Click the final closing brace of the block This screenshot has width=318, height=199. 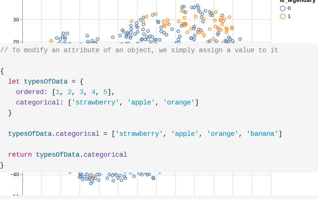(2, 165)
